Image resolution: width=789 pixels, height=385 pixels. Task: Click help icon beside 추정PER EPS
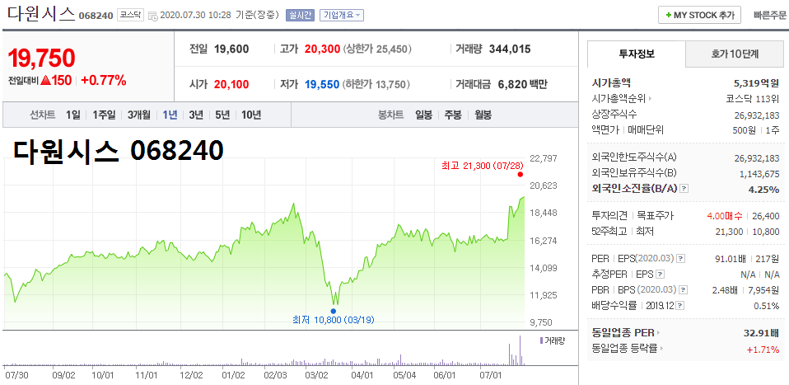pyautogui.click(x=661, y=275)
